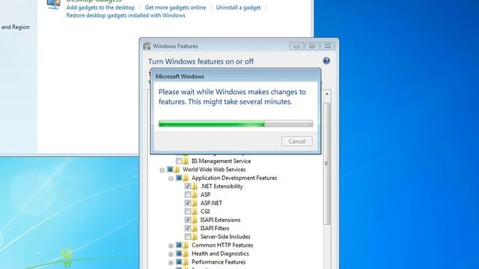Uncheck the ASP.NET checkbox
This screenshot has height=269, width=479.
pos(188,202)
